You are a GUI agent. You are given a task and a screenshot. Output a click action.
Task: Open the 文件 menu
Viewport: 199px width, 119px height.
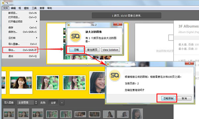click(x=5, y=8)
